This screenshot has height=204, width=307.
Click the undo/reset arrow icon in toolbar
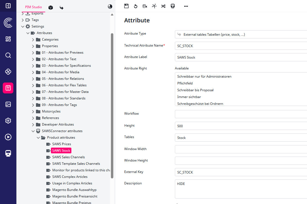(x=136, y=6)
